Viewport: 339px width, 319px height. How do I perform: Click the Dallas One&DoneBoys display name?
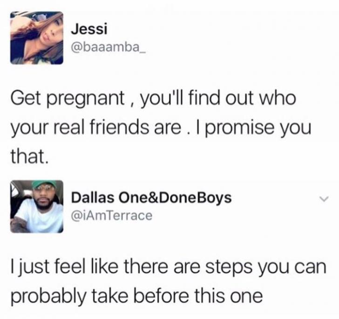(x=151, y=198)
